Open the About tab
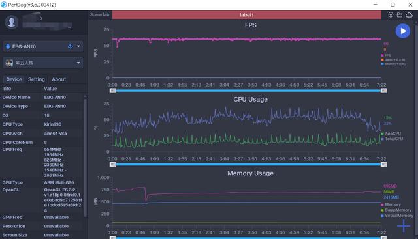Image resolution: width=418 pixels, height=239 pixels. point(59,79)
